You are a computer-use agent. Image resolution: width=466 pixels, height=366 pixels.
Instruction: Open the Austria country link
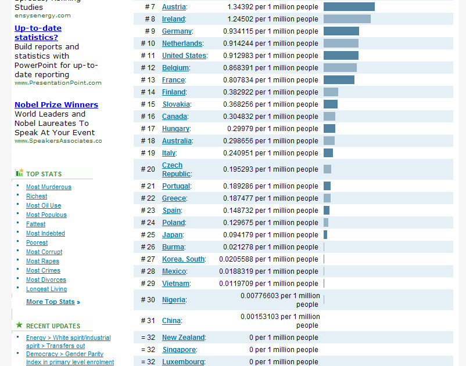(174, 7)
